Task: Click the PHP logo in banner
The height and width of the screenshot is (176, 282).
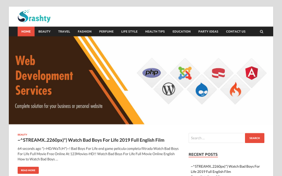Action: (152, 73)
